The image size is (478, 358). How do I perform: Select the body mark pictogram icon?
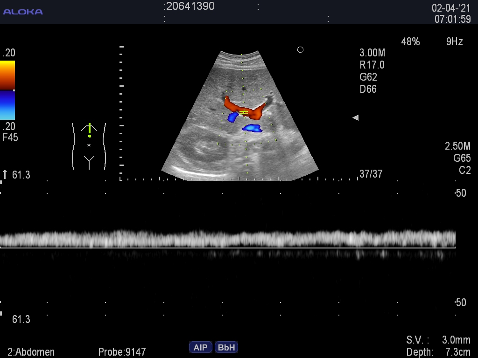89,145
